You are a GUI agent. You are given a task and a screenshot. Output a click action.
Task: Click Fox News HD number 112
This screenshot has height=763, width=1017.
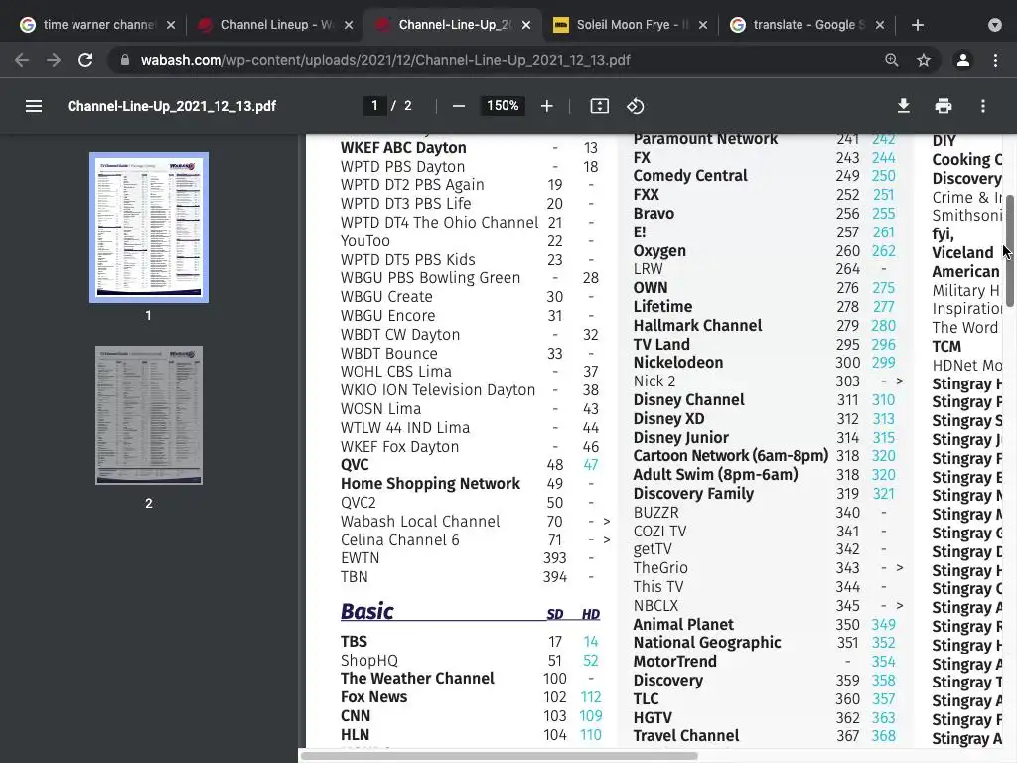[590, 696]
